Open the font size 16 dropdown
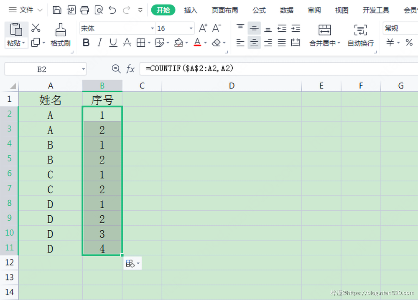Image resolution: width=418 pixels, height=300 pixels. (x=191, y=28)
